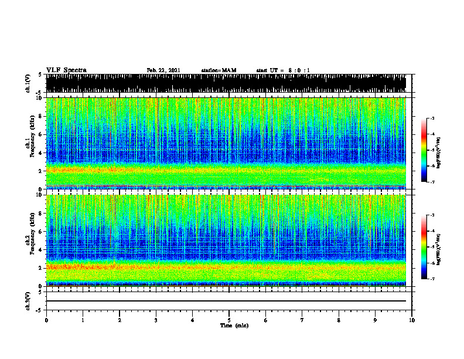
Task: Click the "4" kHz tick on the ch.2 frequency axis
Action: (41, 250)
